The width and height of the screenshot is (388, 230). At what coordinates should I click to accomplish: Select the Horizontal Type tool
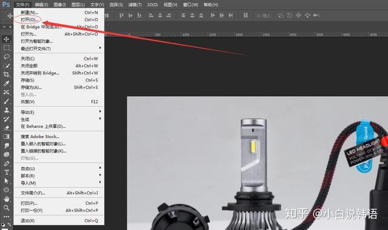coord(7,172)
